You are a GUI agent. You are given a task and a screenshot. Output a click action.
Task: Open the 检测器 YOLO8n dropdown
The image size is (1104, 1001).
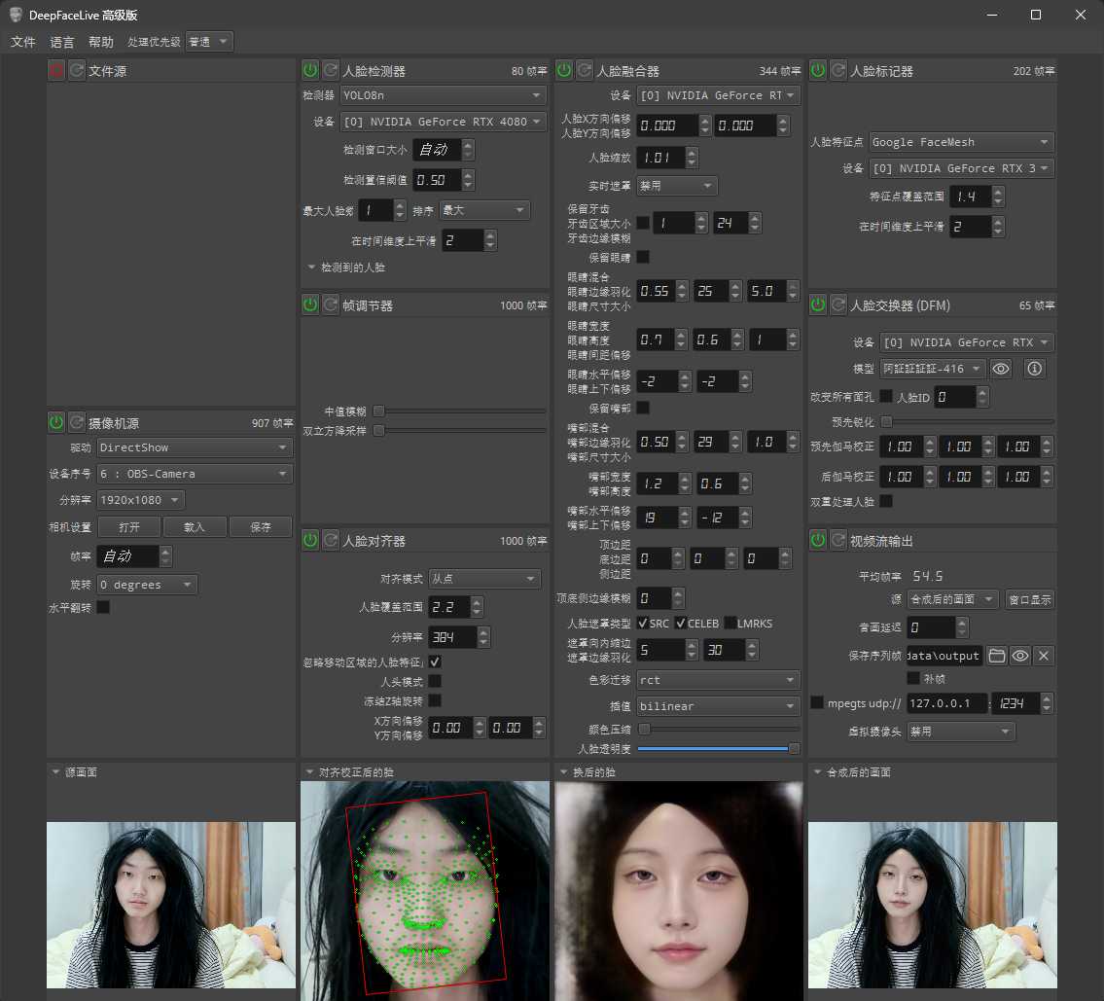click(444, 95)
